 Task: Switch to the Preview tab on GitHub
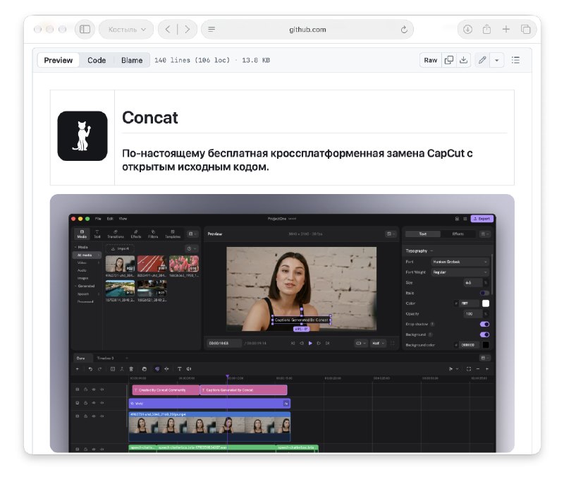tap(59, 60)
